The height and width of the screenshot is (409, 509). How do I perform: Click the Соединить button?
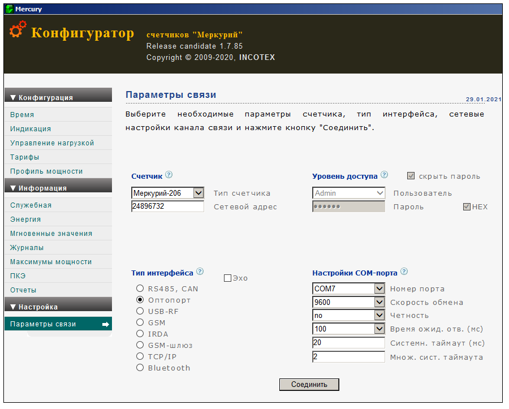(309, 384)
